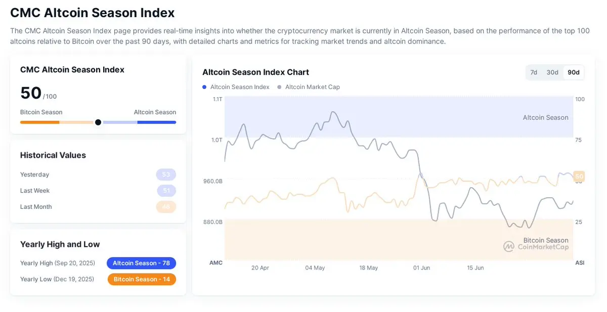
Task: Click the CoinMarketCap watermark logo icon
Action: pos(509,246)
